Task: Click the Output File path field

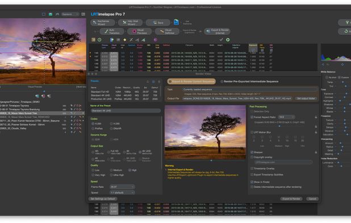Action: coord(237,98)
